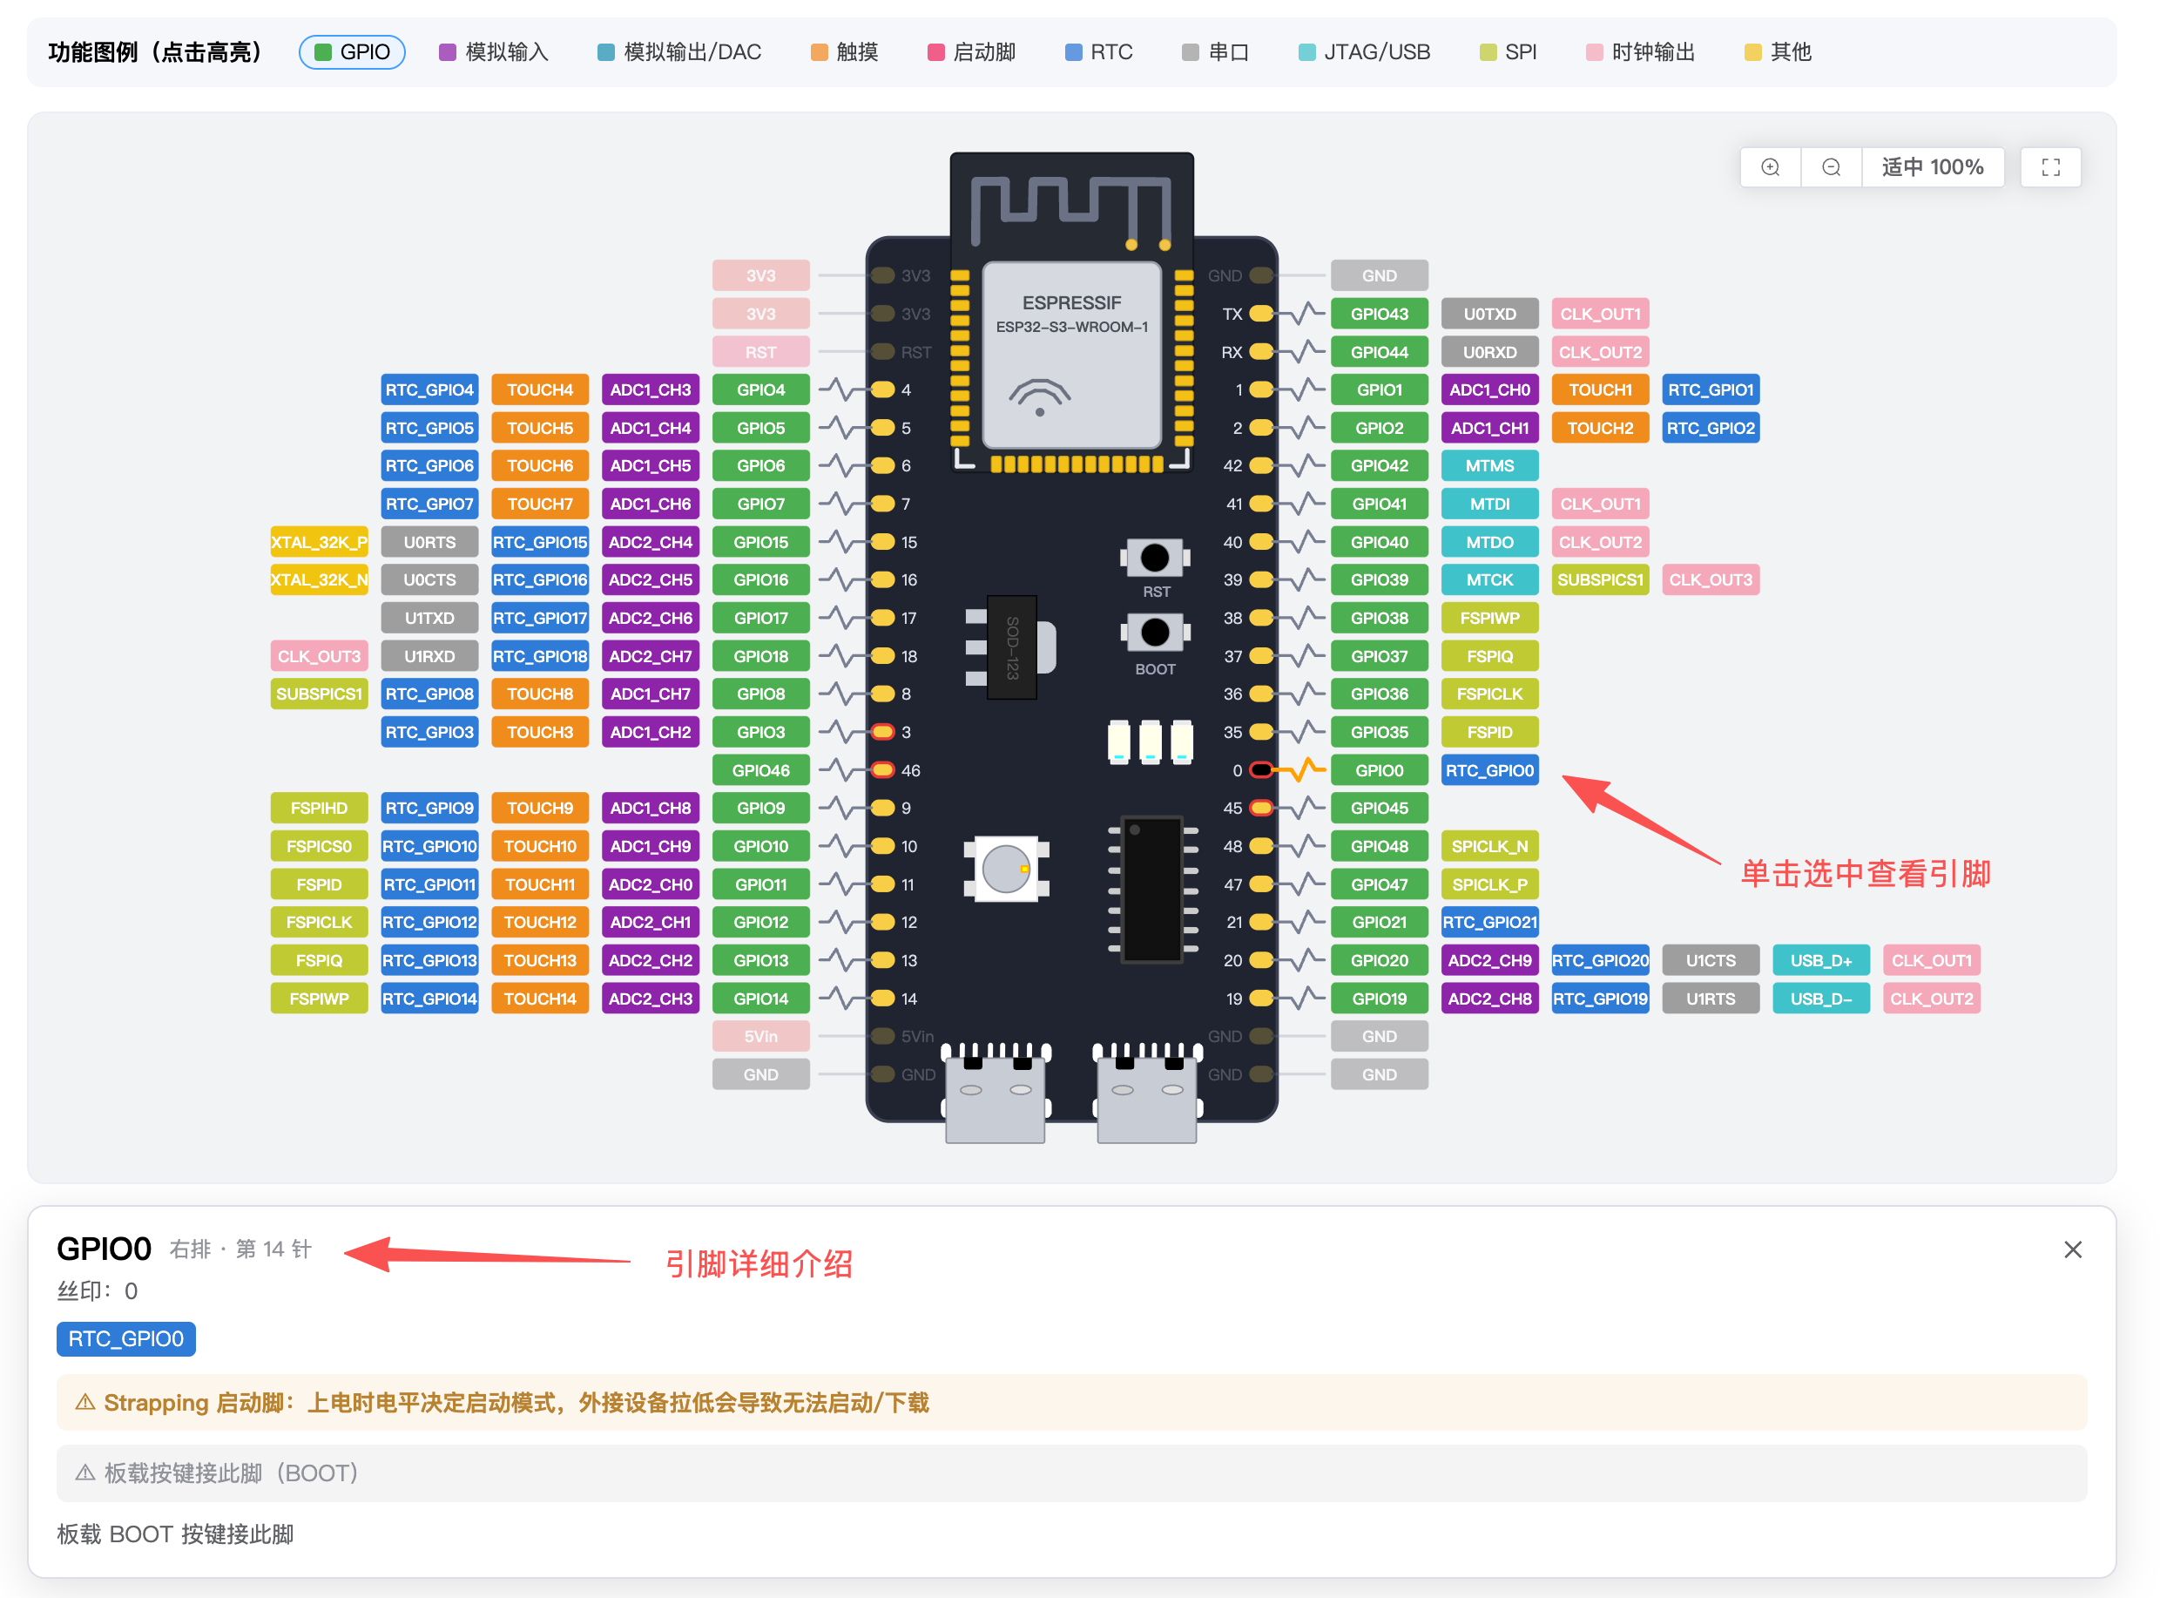
Task: Click the pin 0 pad on board
Action: tap(1261, 770)
